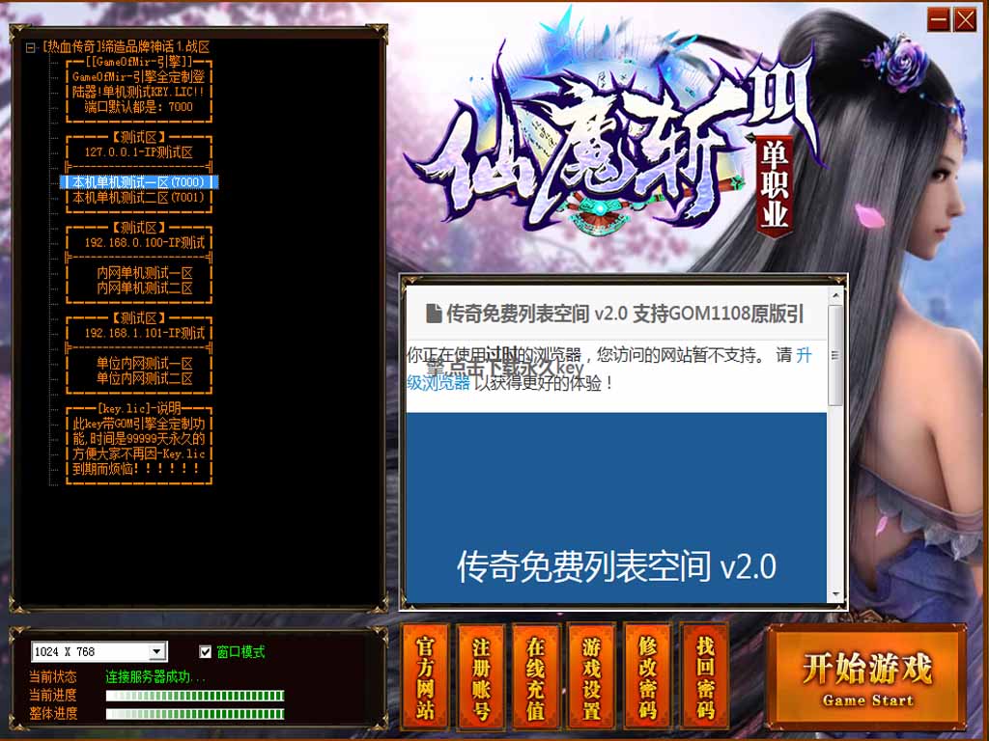Choose 内网单机测试一区 server entry
The image size is (989, 741).
coord(145,273)
